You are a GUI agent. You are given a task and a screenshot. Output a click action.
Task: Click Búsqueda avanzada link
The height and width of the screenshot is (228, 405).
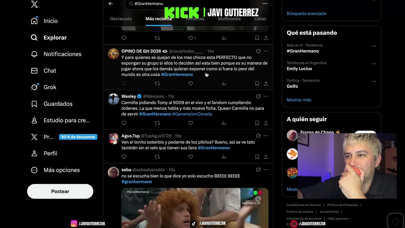point(306,14)
